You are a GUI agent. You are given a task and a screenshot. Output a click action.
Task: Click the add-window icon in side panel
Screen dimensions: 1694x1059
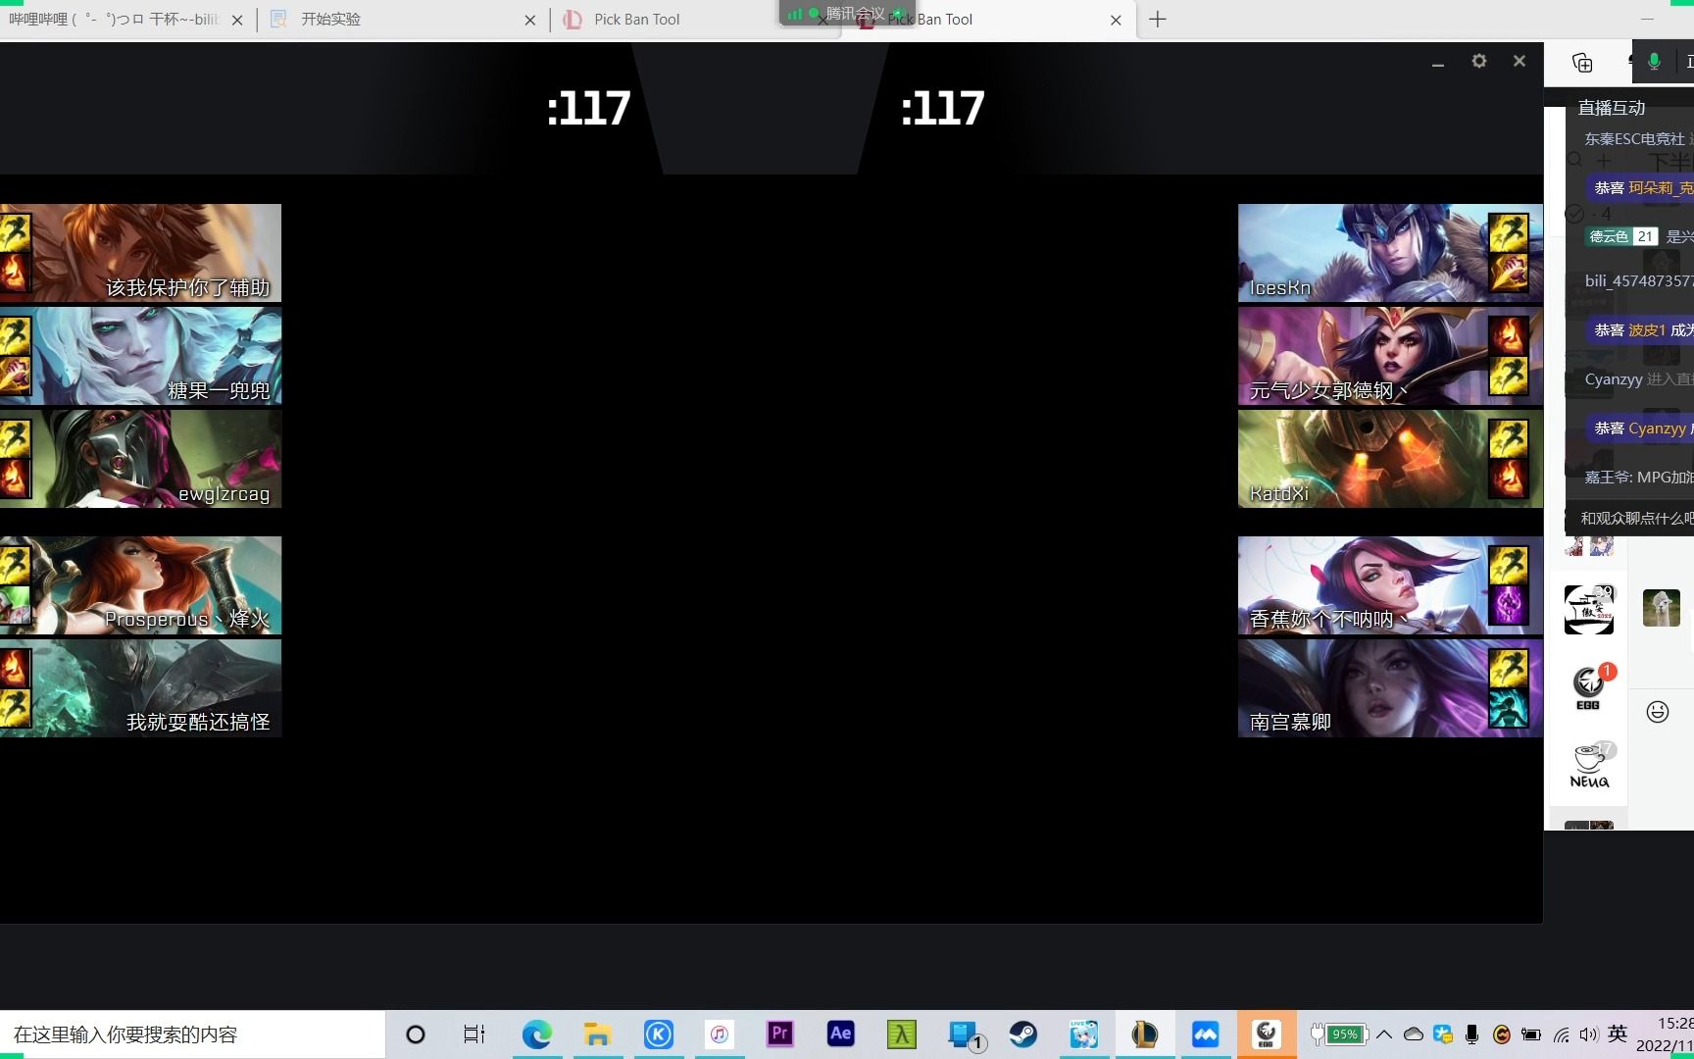(x=1582, y=63)
